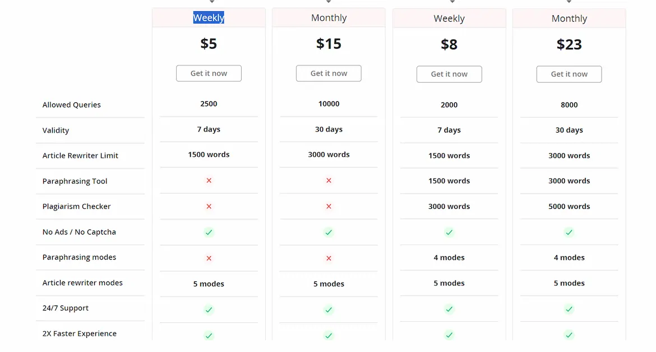Click the Monthly header above the $23 price
This screenshot has width=656, height=352.
[569, 18]
